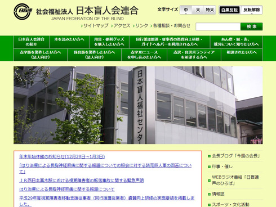The width and height of the screenshot is (276, 207).
Task: Select 反転解除 to cancel inversion
Action: [x=252, y=10]
